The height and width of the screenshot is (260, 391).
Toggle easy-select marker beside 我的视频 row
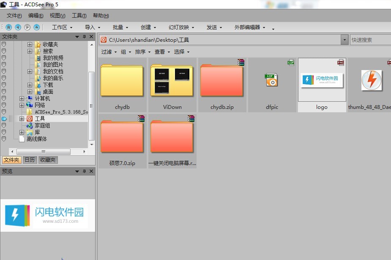[4, 58]
